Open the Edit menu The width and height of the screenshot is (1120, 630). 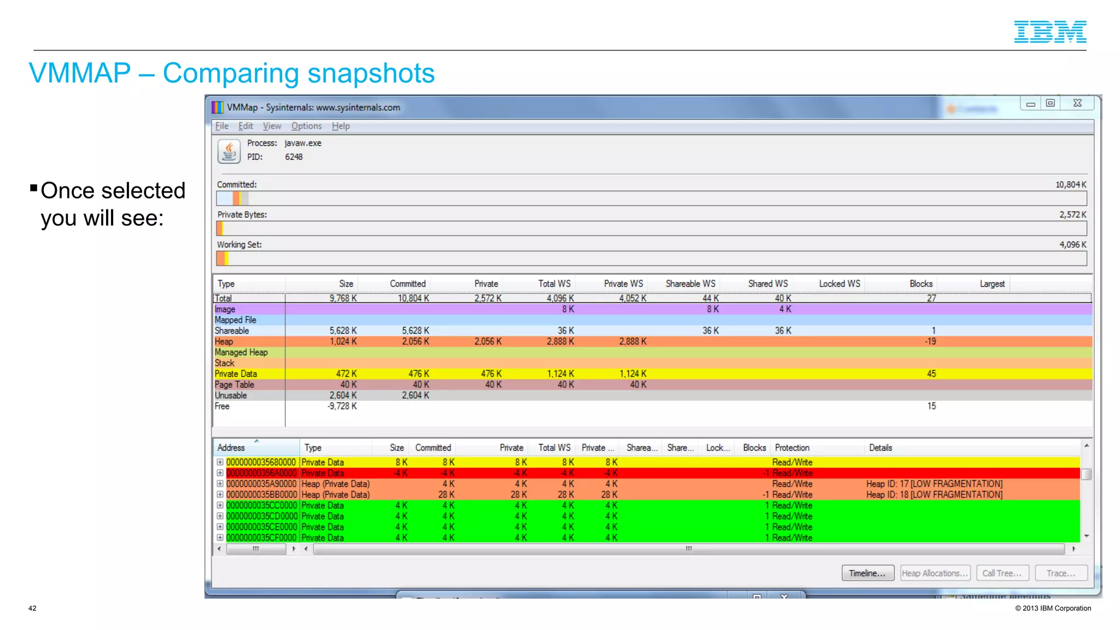pos(246,126)
